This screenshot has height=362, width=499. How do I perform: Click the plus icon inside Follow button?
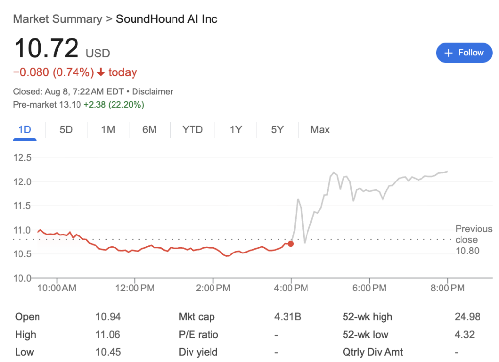(x=448, y=53)
